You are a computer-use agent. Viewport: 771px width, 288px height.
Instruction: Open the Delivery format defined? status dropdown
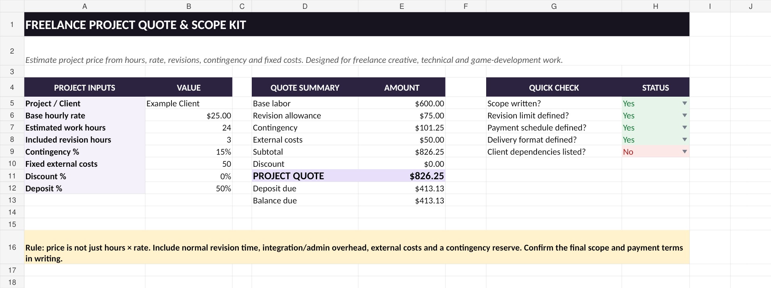(x=684, y=140)
